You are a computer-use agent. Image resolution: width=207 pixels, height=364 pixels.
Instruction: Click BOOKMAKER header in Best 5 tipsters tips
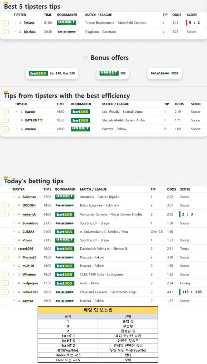65,15
